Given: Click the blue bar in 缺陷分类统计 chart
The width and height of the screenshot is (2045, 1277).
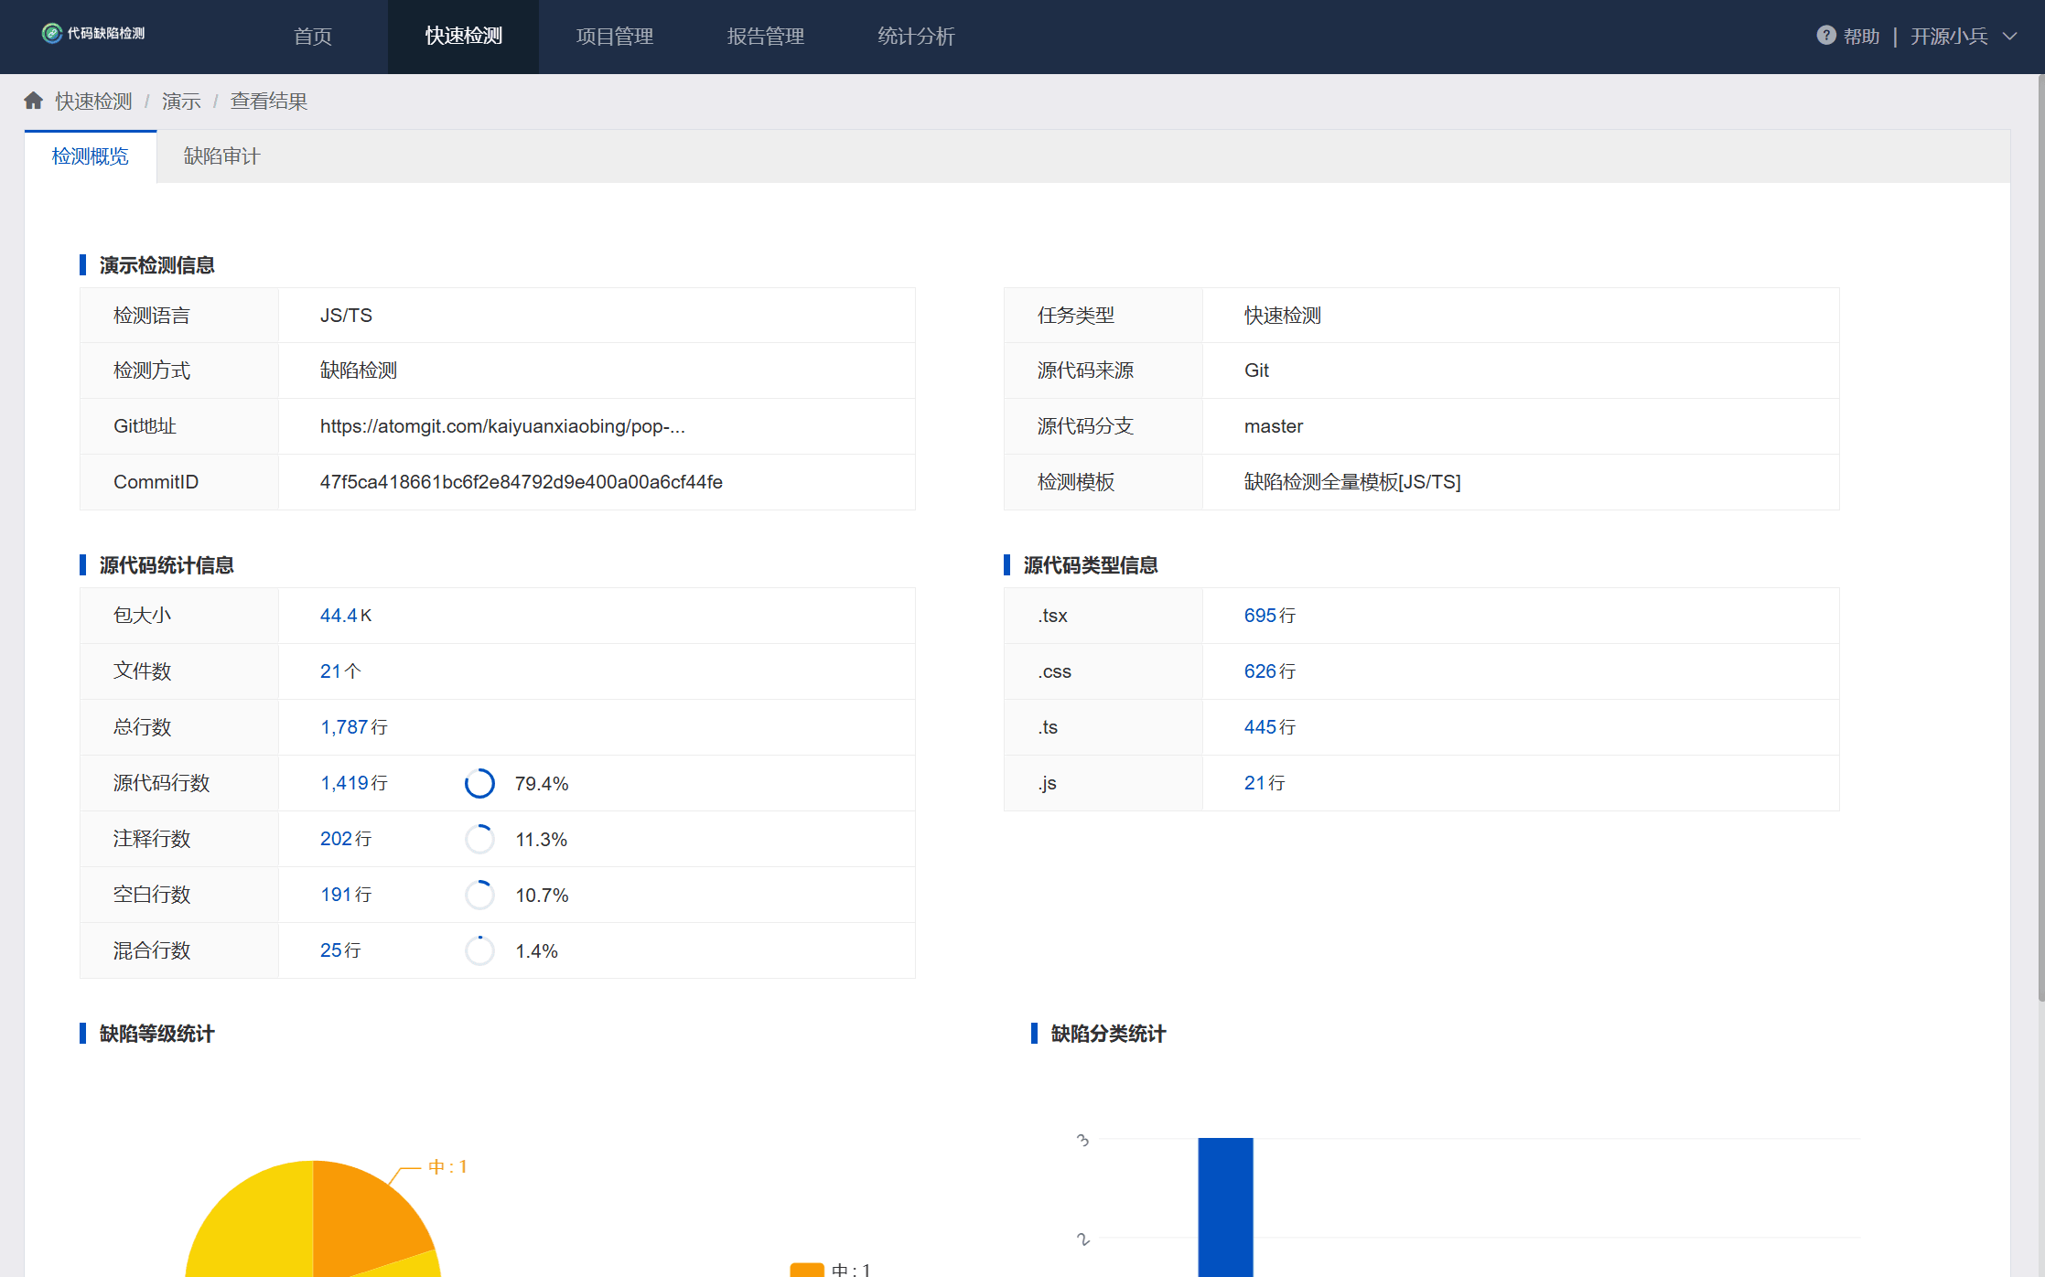Looking at the screenshot, I should 1225,1207.
